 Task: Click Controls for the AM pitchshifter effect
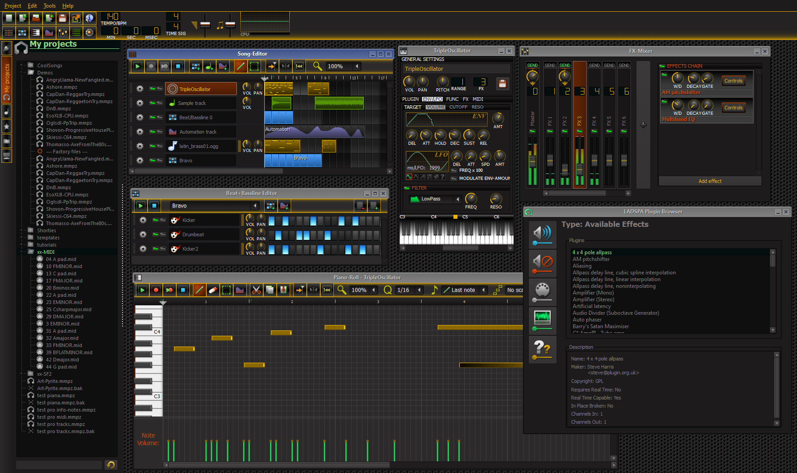pos(733,80)
